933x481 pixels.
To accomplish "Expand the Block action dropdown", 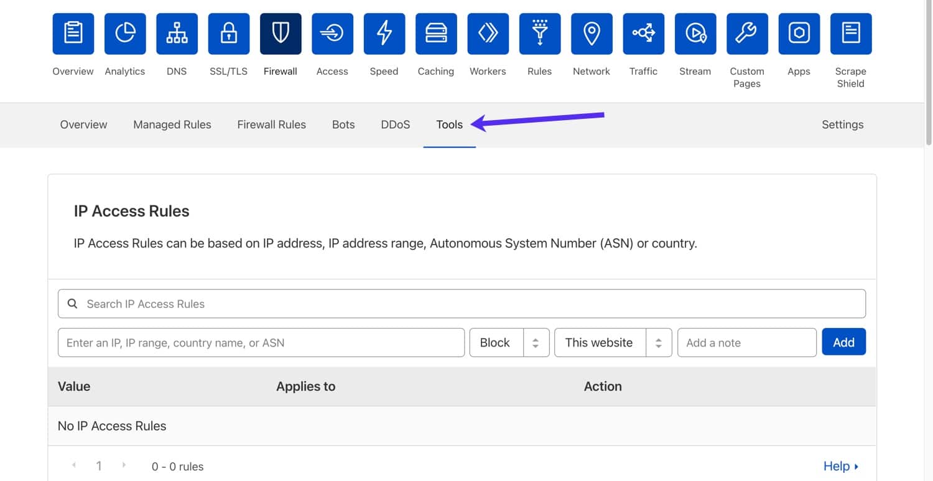I will click(509, 342).
